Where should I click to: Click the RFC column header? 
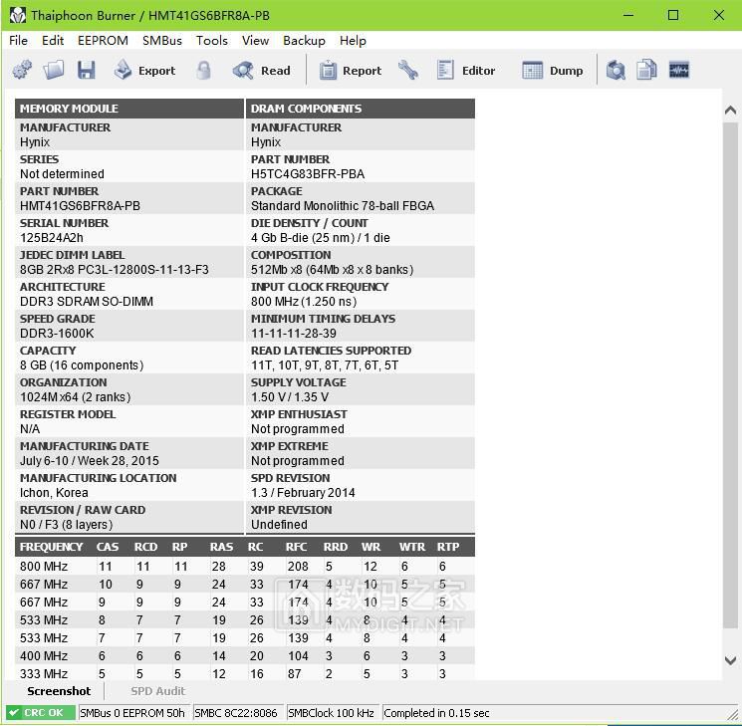pyautogui.click(x=296, y=547)
